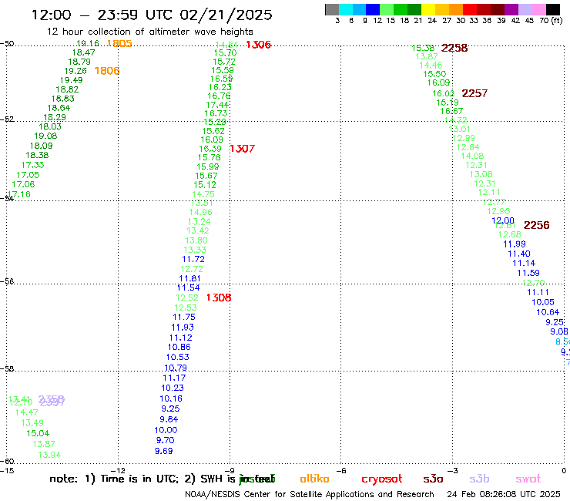Click the '70 (ft)' legend label
This screenshot has width=570, height=501.
pos(551,21)
